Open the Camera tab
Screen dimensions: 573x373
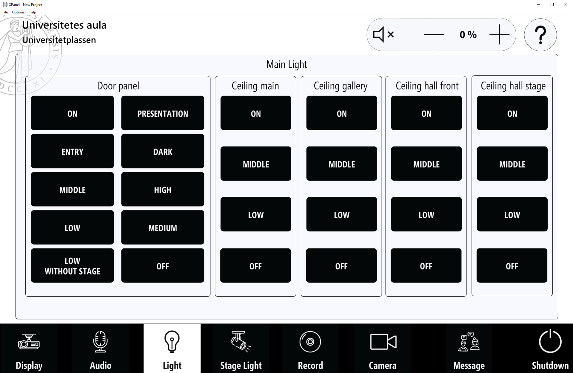click(x=383, y=348)
